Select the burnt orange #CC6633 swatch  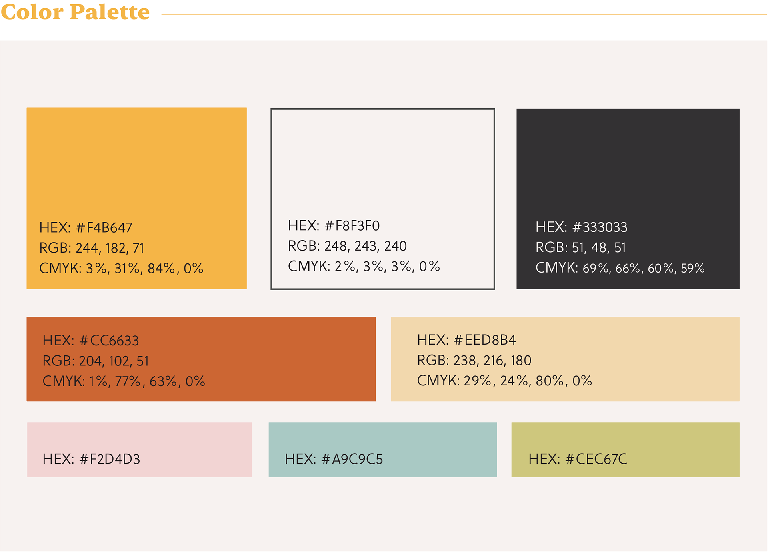(x=201, y=359)
